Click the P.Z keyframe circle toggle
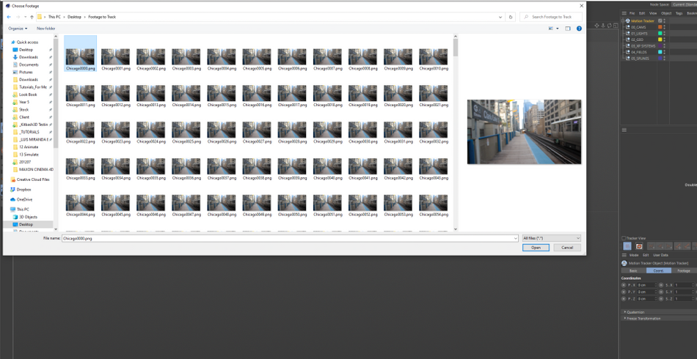 [x=624, y=299]
